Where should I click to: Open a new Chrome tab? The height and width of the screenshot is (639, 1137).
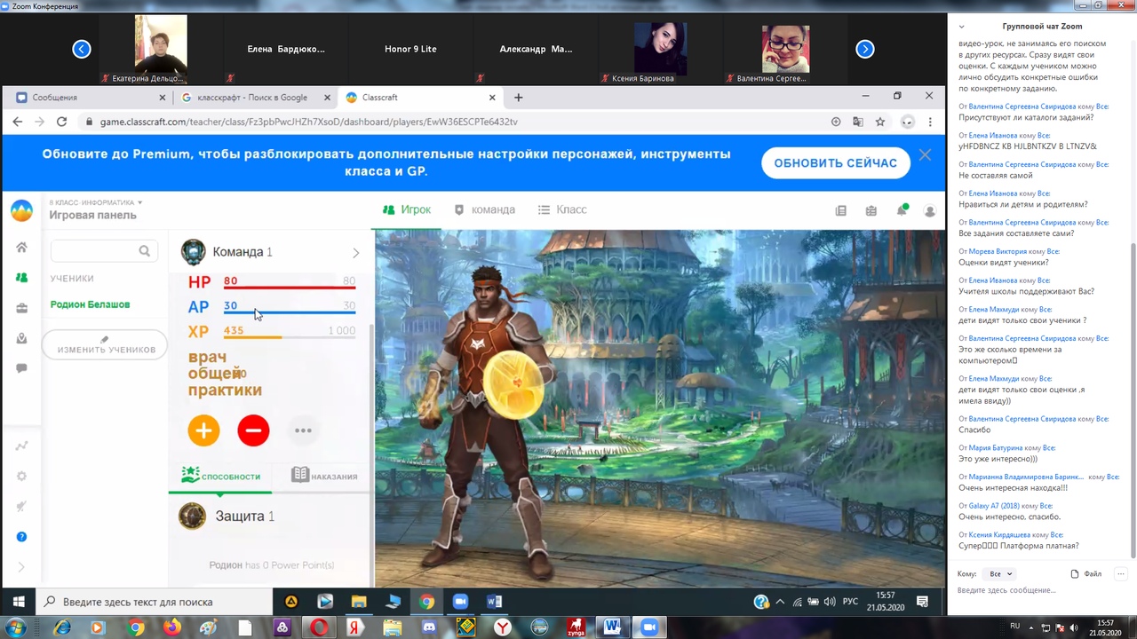coord(519,98)
